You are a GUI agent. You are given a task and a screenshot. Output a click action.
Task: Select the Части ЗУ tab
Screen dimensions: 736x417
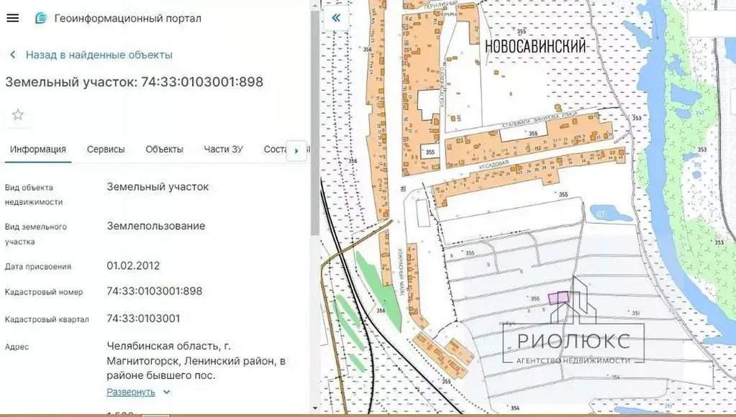(x=223, y=149)
